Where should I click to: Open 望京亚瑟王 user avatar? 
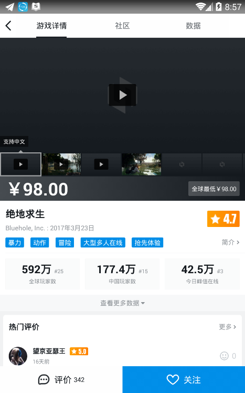coord(18,356)
